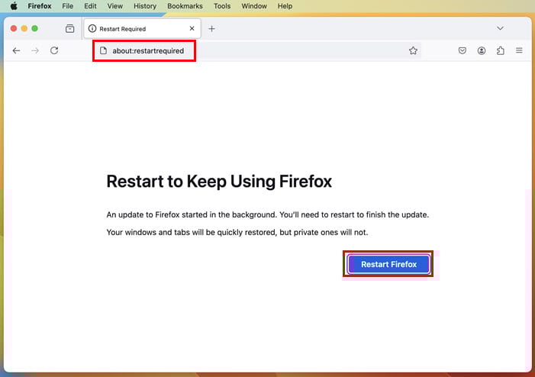Open the Extensions puzzle icon
The height and width of the screenshot is (377, 535).
click(500, 50)
